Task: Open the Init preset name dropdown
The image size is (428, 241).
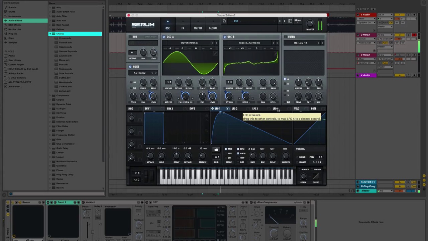Action: 252,21
